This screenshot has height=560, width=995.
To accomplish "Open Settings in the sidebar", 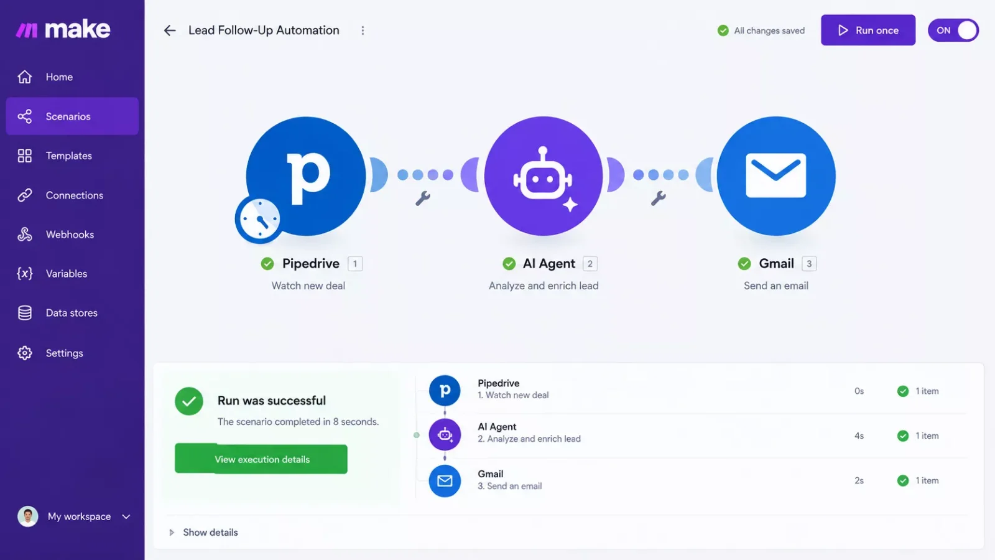I will click(72, 353).
